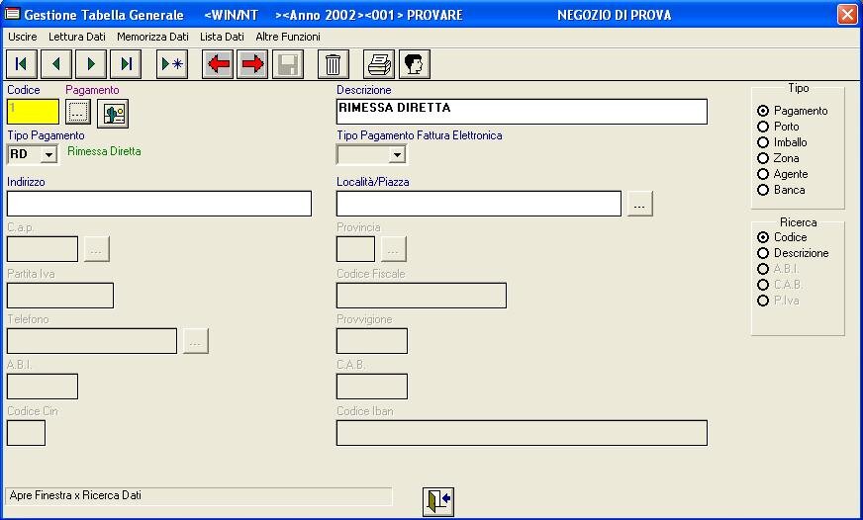This screenshot has height=520, width=863.
Task: Click the printer icon
Action: click(x=379, y=64)
